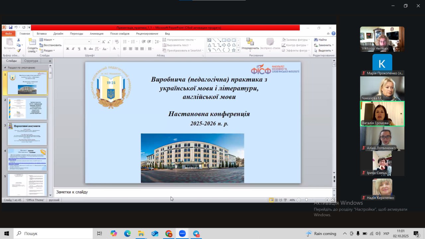Switch to the Структура outline tab
Screen dimensions: 425x239
[31, 61]
